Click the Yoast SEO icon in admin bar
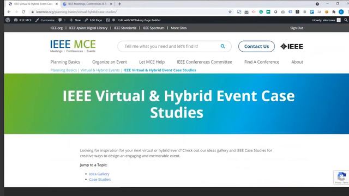This screenshot has height=196, width=349. click(108, 20)
